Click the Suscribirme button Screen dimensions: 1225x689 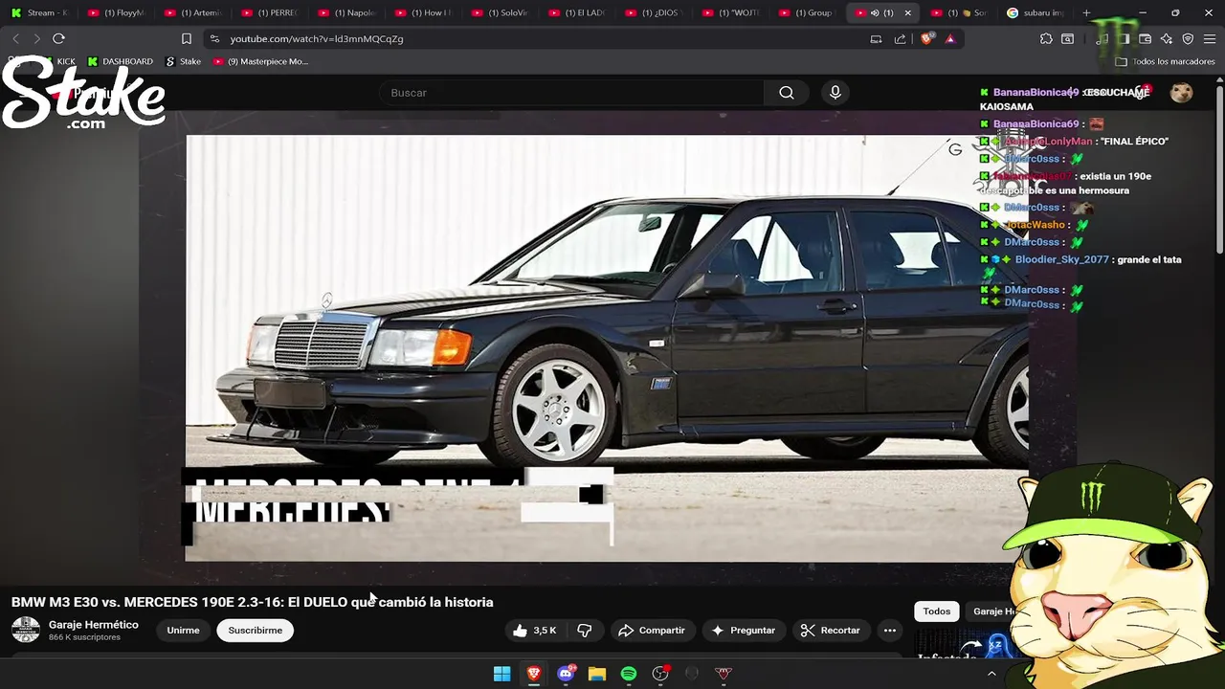tap(255, 630)
